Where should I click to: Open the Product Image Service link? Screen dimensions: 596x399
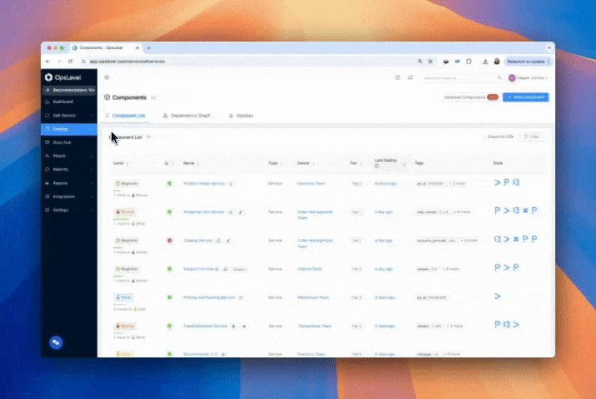coord(204,184)
